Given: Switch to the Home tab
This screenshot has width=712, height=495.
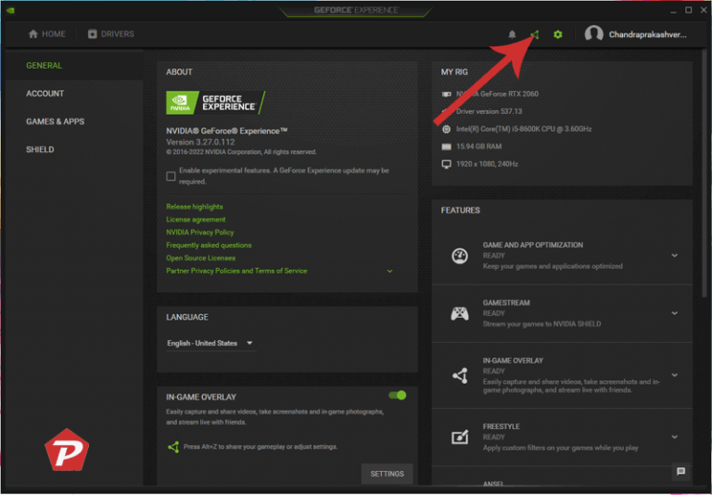Looking at the screenshot, I should point(46,34).
